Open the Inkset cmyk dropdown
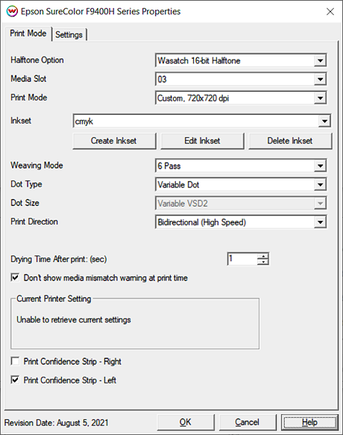343x435 pixels. (x=201, y=121)
